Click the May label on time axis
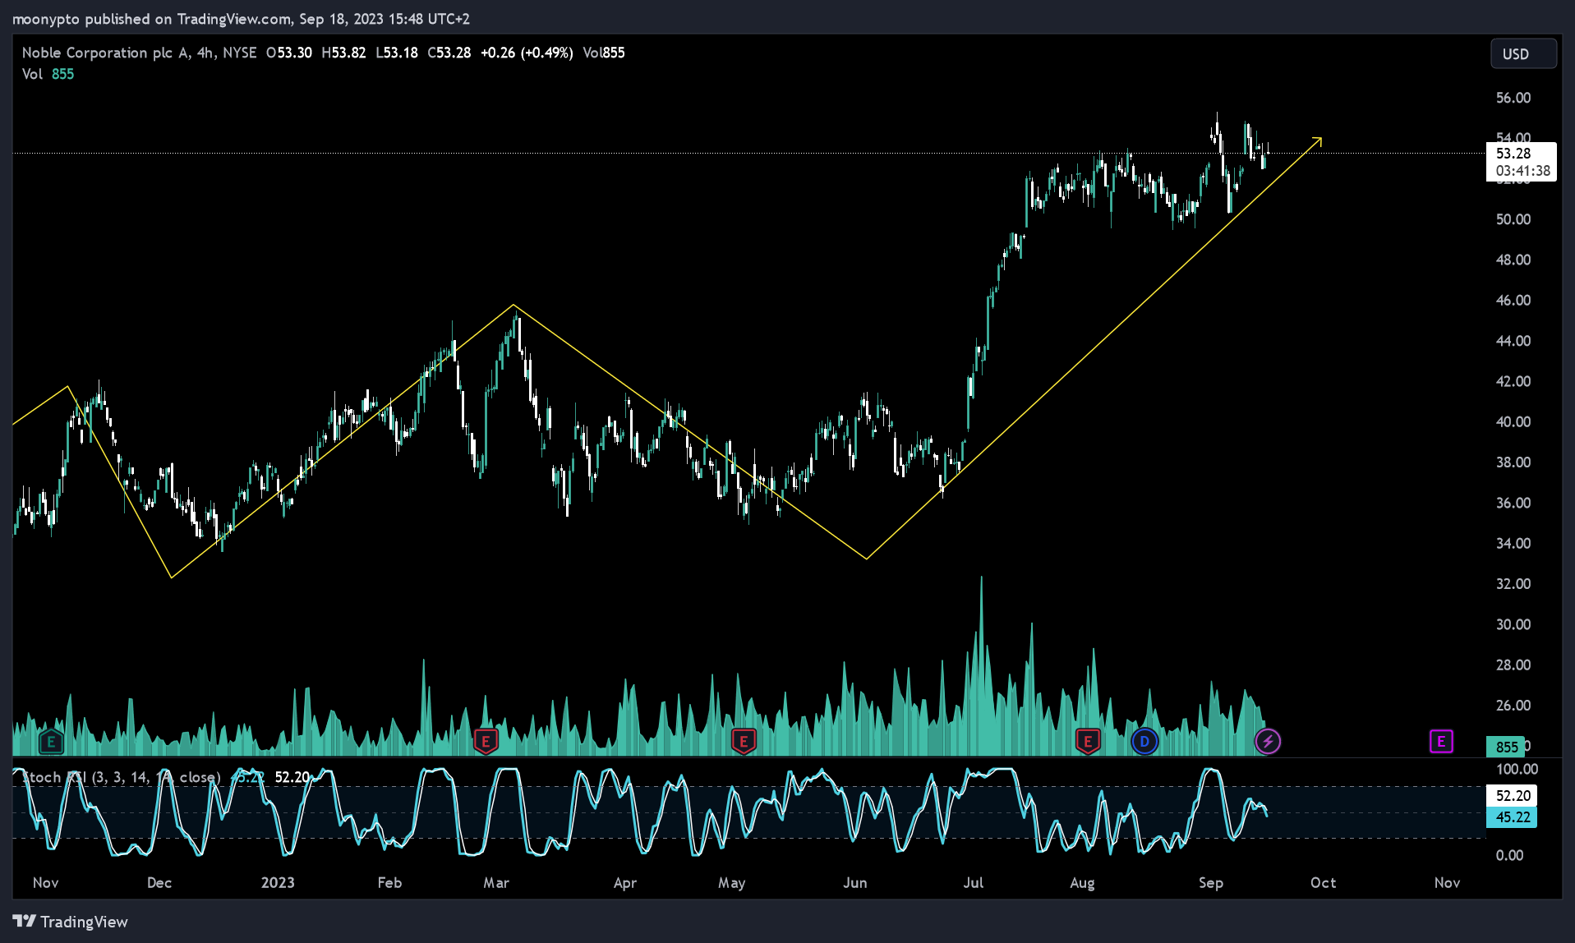Screen dimensions: 1575x943 click(x=732, y=883)
